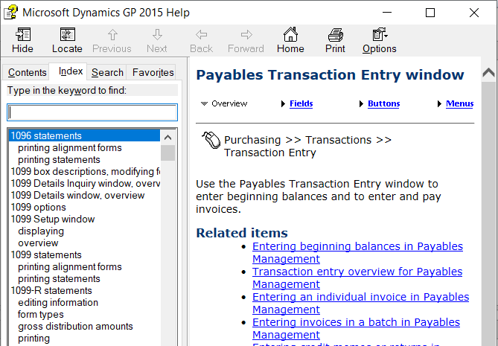Print the current help topic
This screenshot has width=498, height=346.
336,34
